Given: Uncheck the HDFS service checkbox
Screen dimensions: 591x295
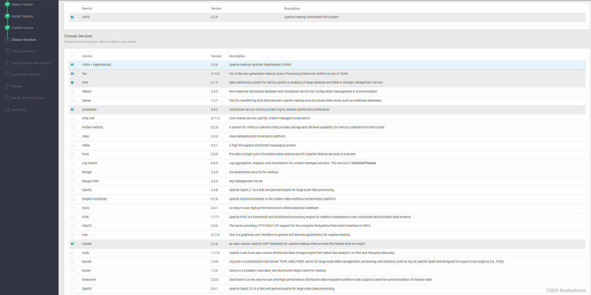Looking at the screenshot, I should click(72, 17).
